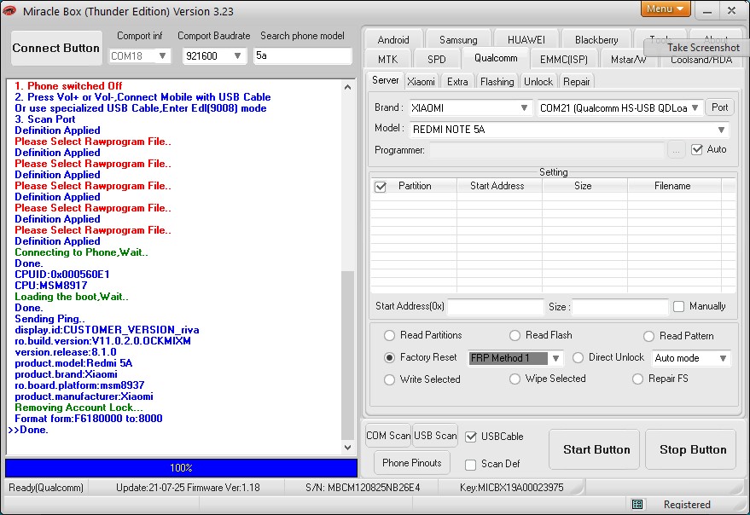
Task: Click the blue 100% progress bar
Action: pos(181,467)
